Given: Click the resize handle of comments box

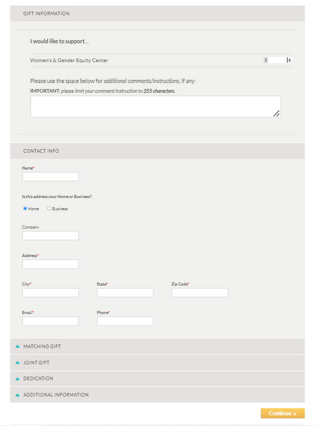Looking at the screenshot, I should pyautogui.click(x=276, y=113).
